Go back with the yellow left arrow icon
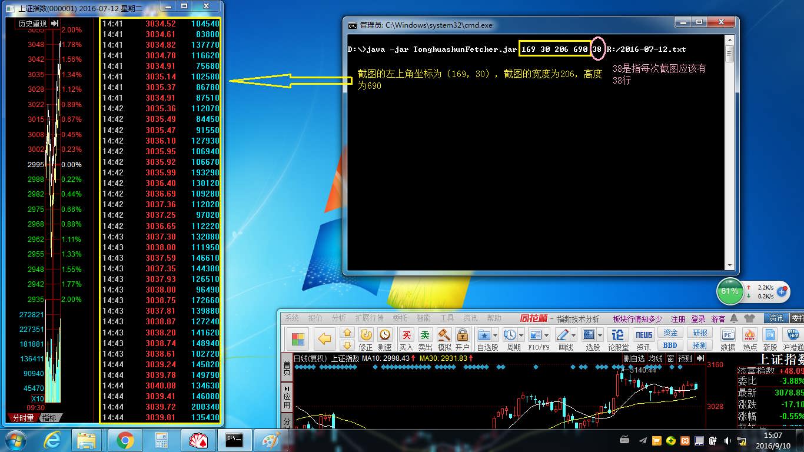804x452 pixels. click(x=324, y=340)
